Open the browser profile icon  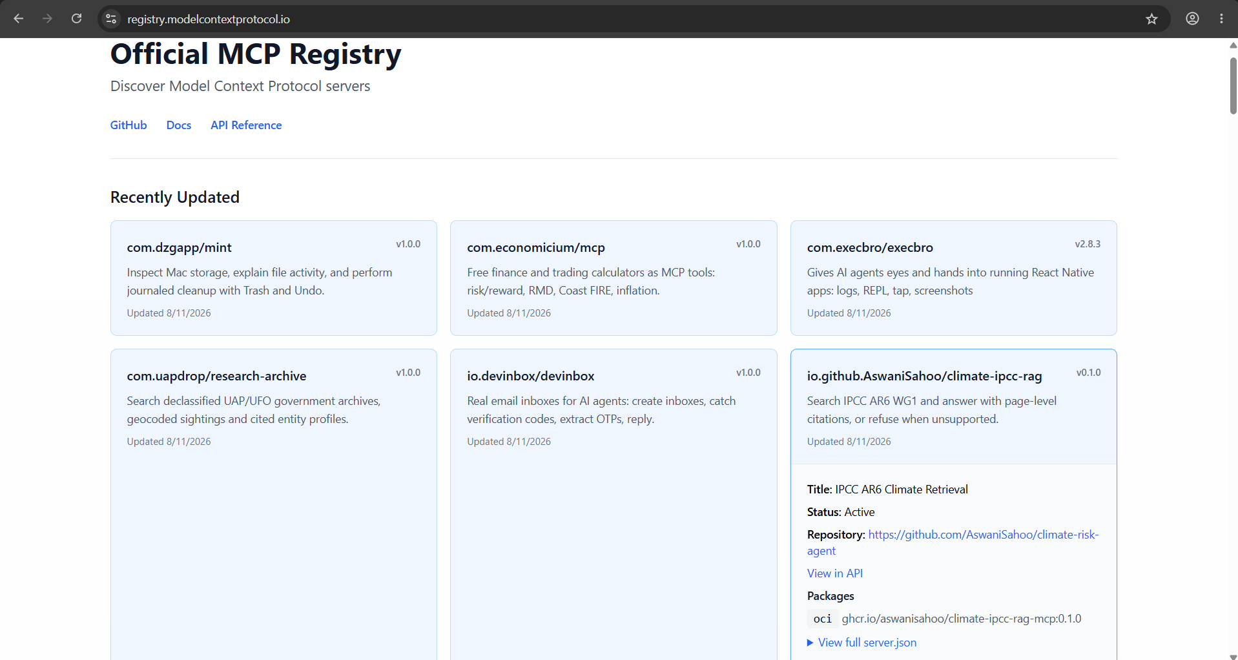point(1192,19)
